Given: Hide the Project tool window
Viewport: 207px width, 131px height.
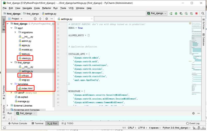Looking at the screenshot, I should [52, 19].
